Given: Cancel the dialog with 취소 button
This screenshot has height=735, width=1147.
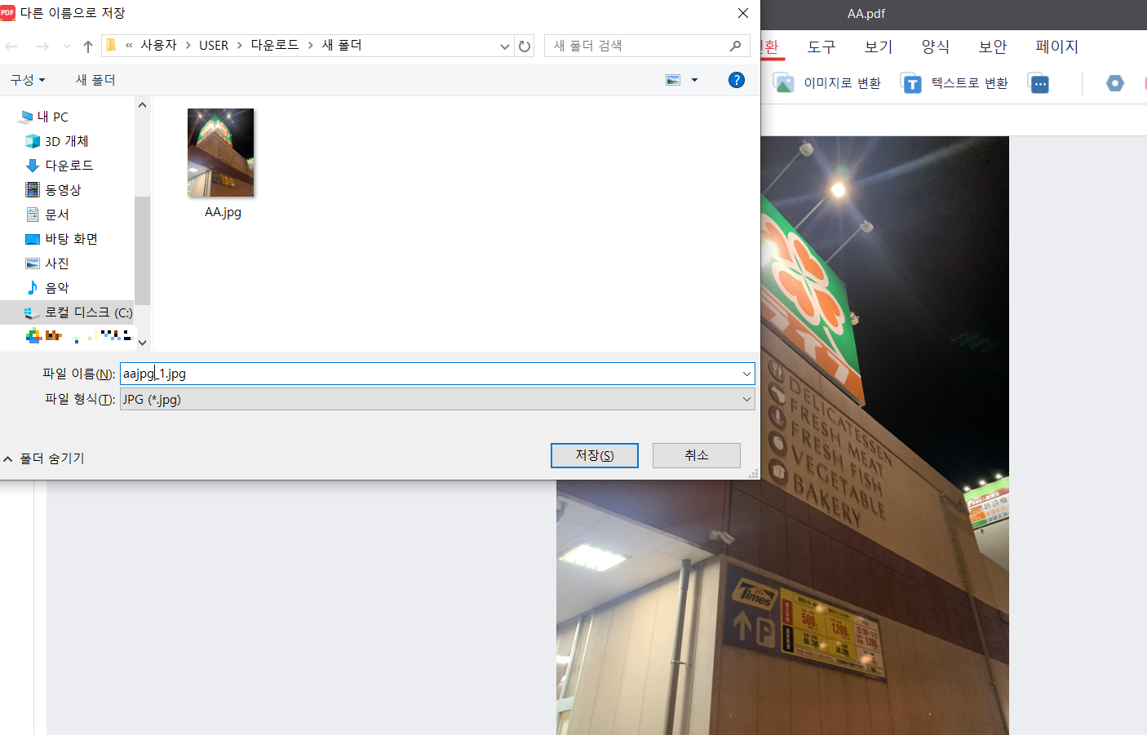Looking at the screenshot, I should 696,455.
